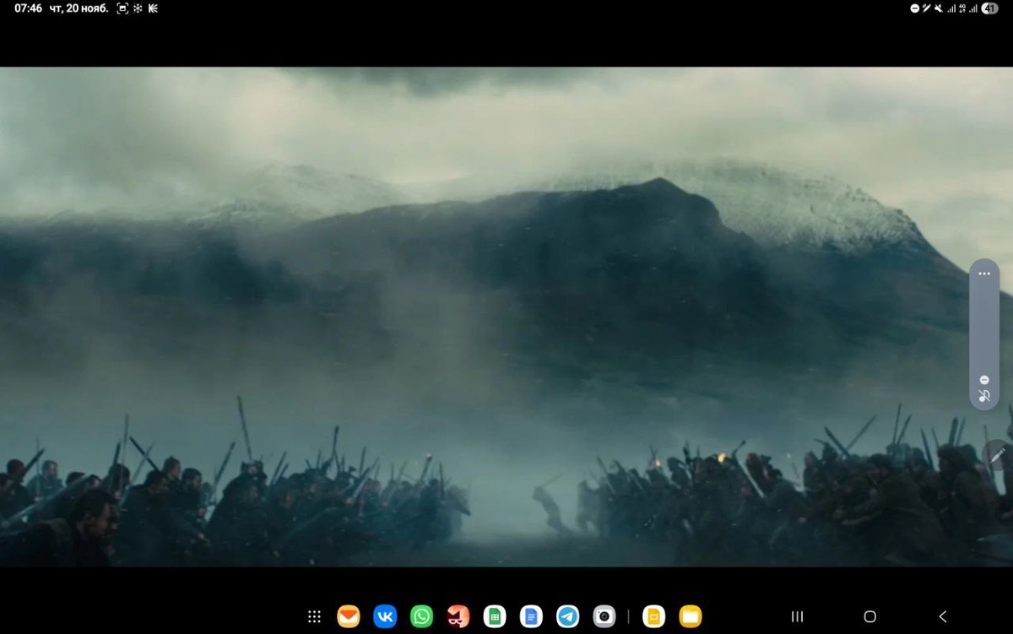
Task: Adjust the vertical media volume slider
Action: (984, 334)
